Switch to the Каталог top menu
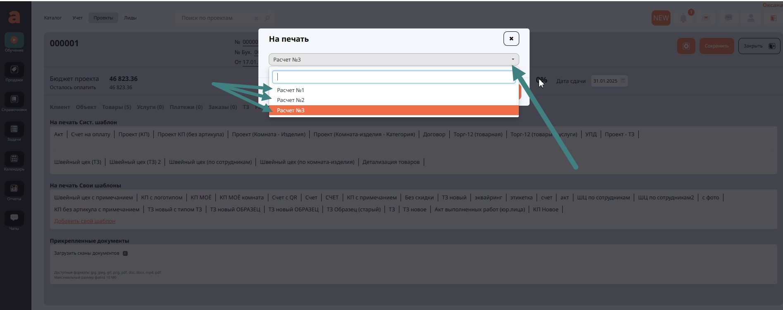Screen dimensions: 783x310 [53, 18]
